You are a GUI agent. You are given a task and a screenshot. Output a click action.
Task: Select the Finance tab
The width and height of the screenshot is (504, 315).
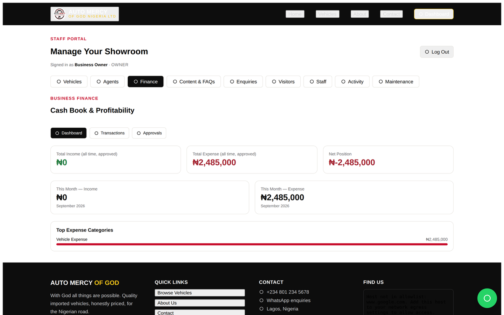click(x=145, y=81)
